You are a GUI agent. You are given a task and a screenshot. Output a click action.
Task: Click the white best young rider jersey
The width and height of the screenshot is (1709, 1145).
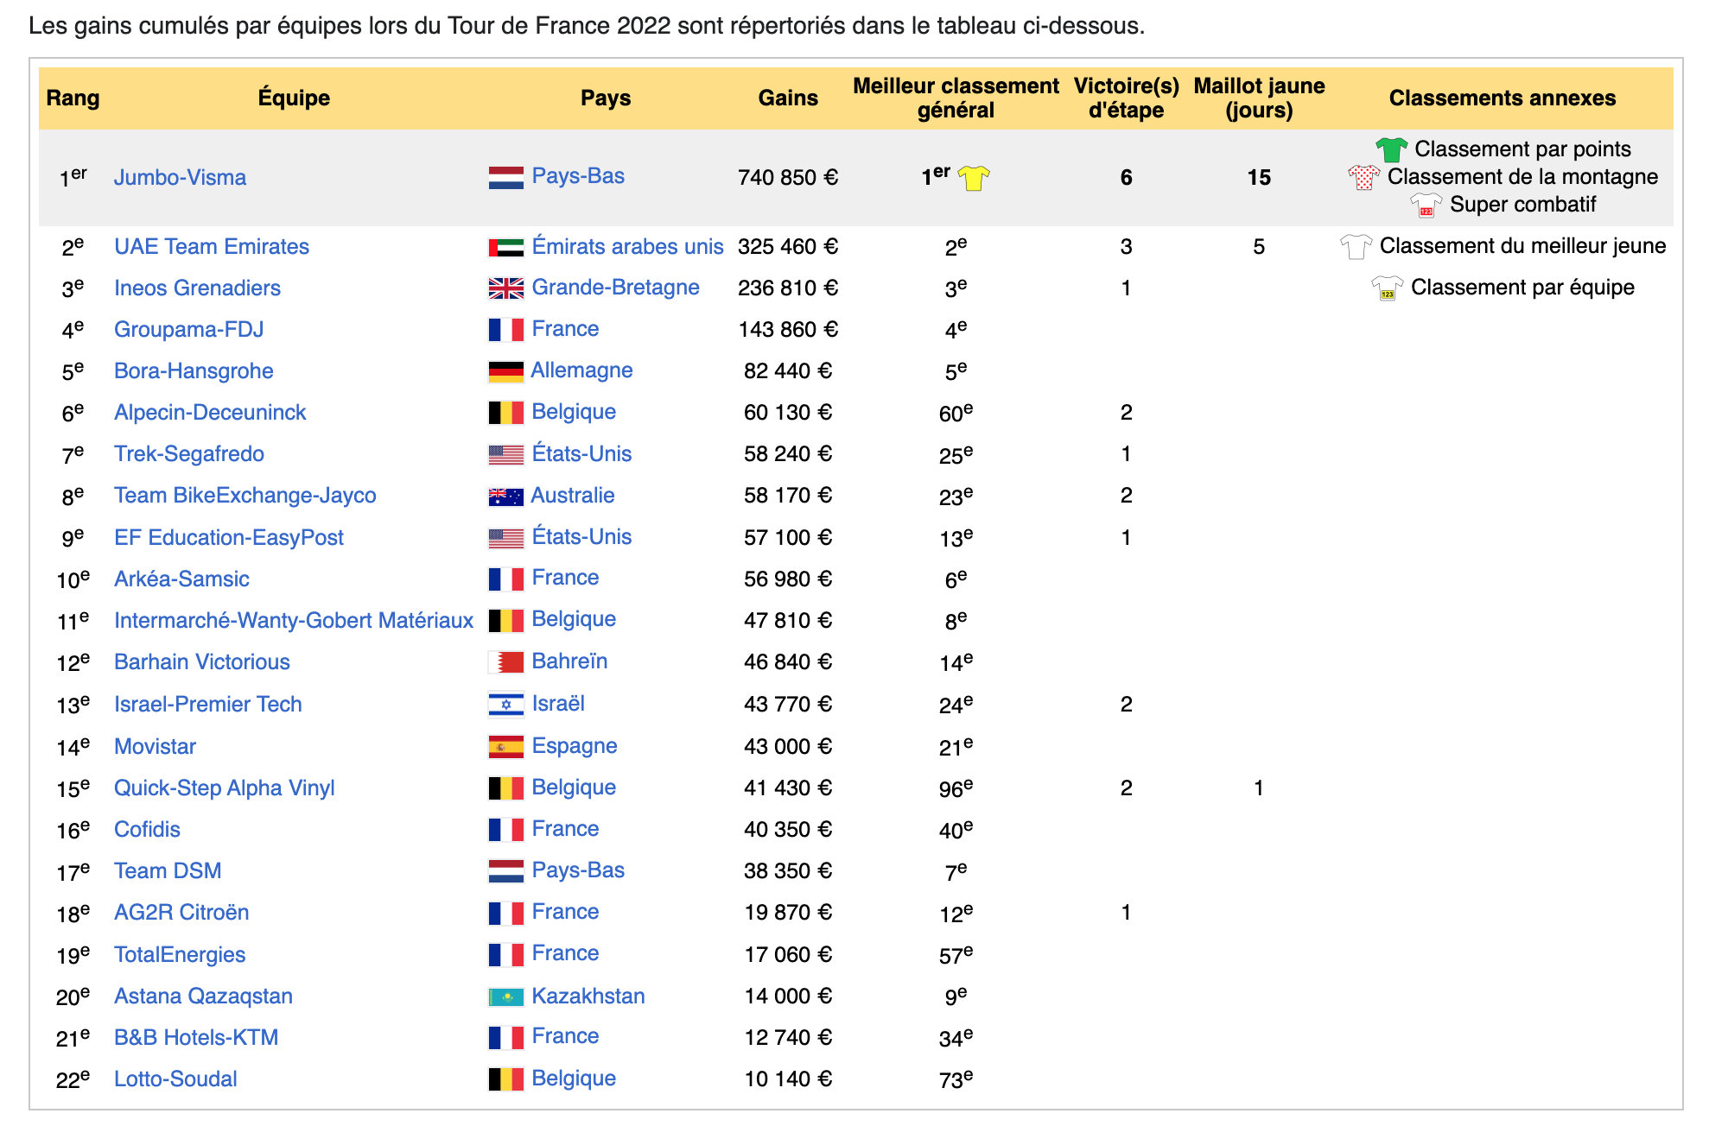[1355, 247]
